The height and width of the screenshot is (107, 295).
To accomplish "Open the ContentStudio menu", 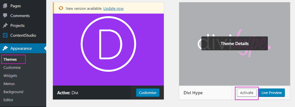I will pyautogui.click(x=23, y=35).
